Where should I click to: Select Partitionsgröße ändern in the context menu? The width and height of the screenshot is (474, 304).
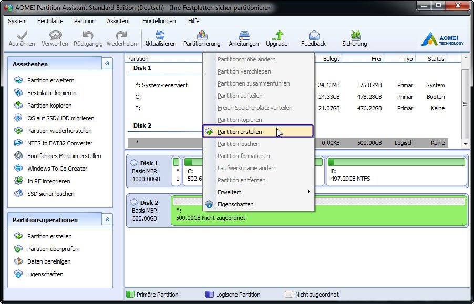(258, 59)
